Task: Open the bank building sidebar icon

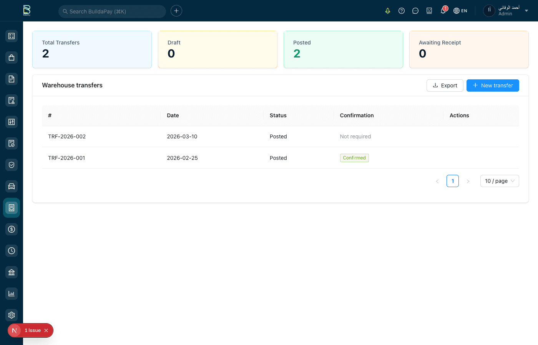Action: point(12,272)
